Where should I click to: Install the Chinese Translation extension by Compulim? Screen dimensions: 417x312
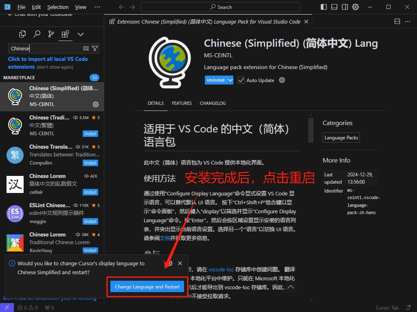coord(90,163)
